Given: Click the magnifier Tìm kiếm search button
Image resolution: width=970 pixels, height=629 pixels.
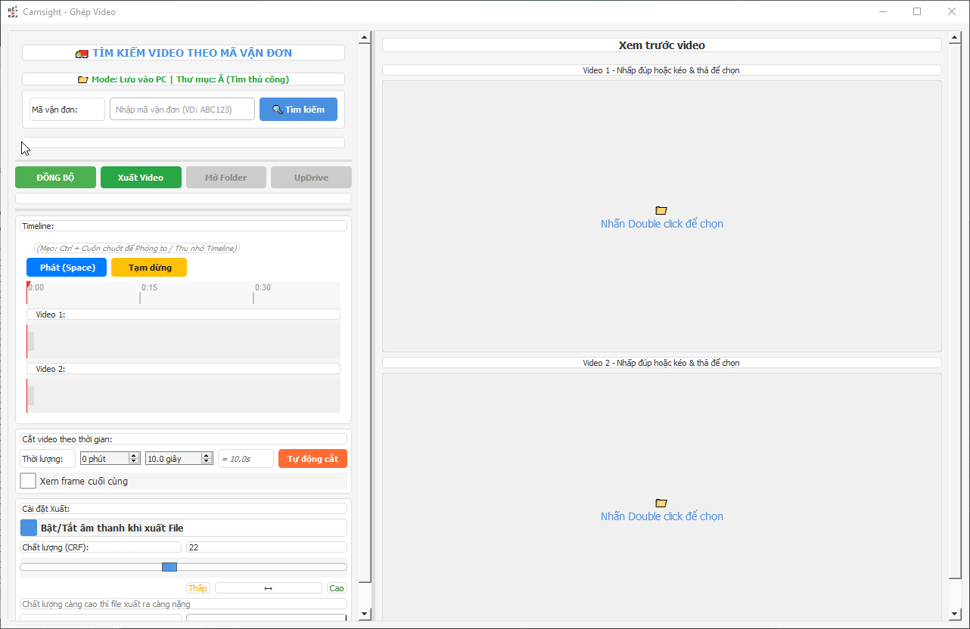Looking at the screenshot, I should coord(298,110).
